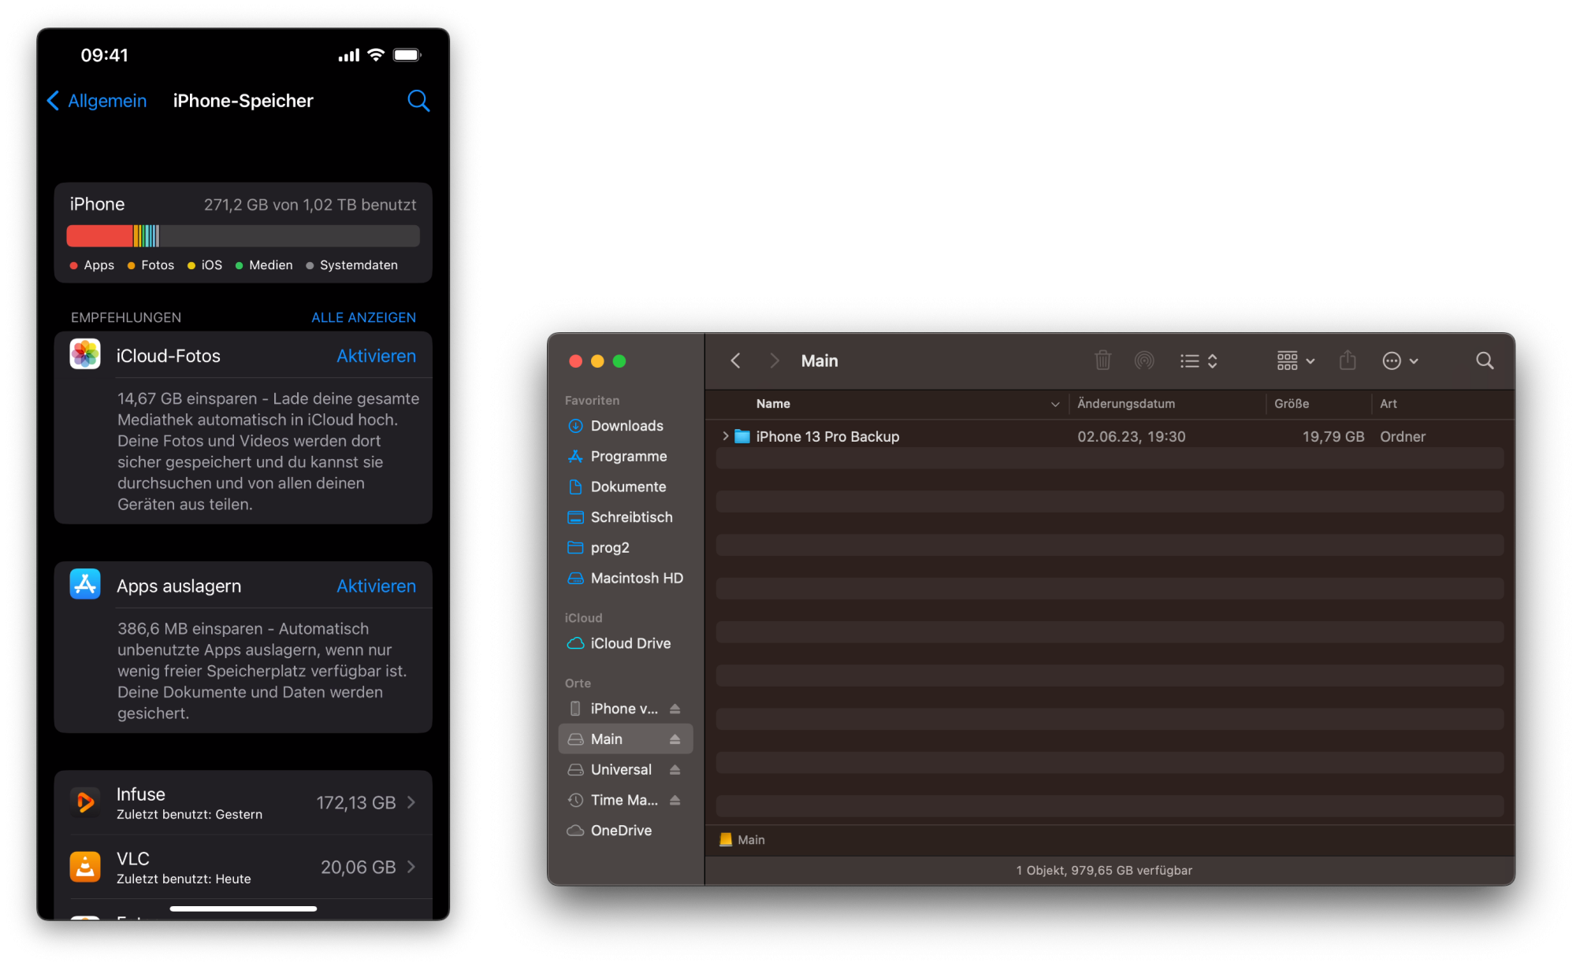This screenshot has width=1576, height=966.
Task: Select OneDrive in the Finder sidebar
Action: pos(621,831)
